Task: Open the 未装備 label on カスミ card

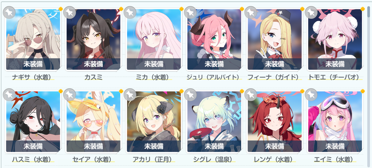Action: (x=93, y=64)
